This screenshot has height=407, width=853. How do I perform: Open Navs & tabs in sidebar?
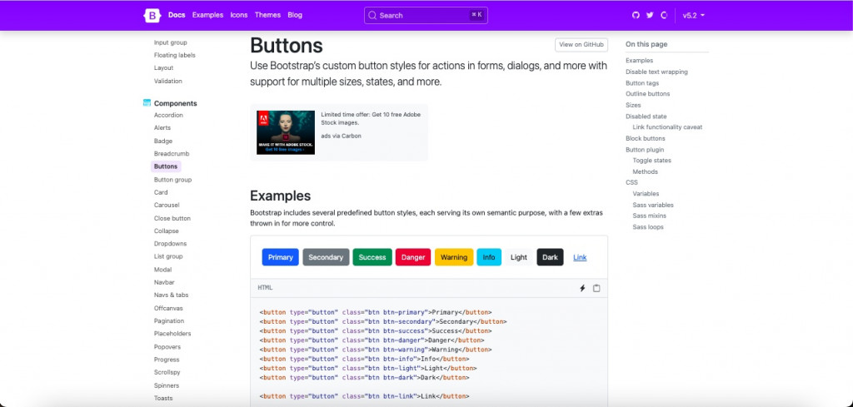click(x=172, y=295)
